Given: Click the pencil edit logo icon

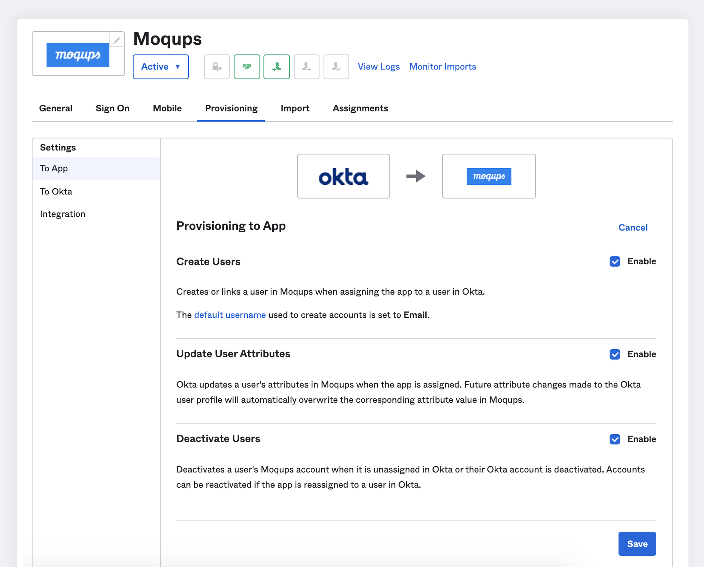Looking at the screenshot, I should pyautogui.click(x=117, y=40).
